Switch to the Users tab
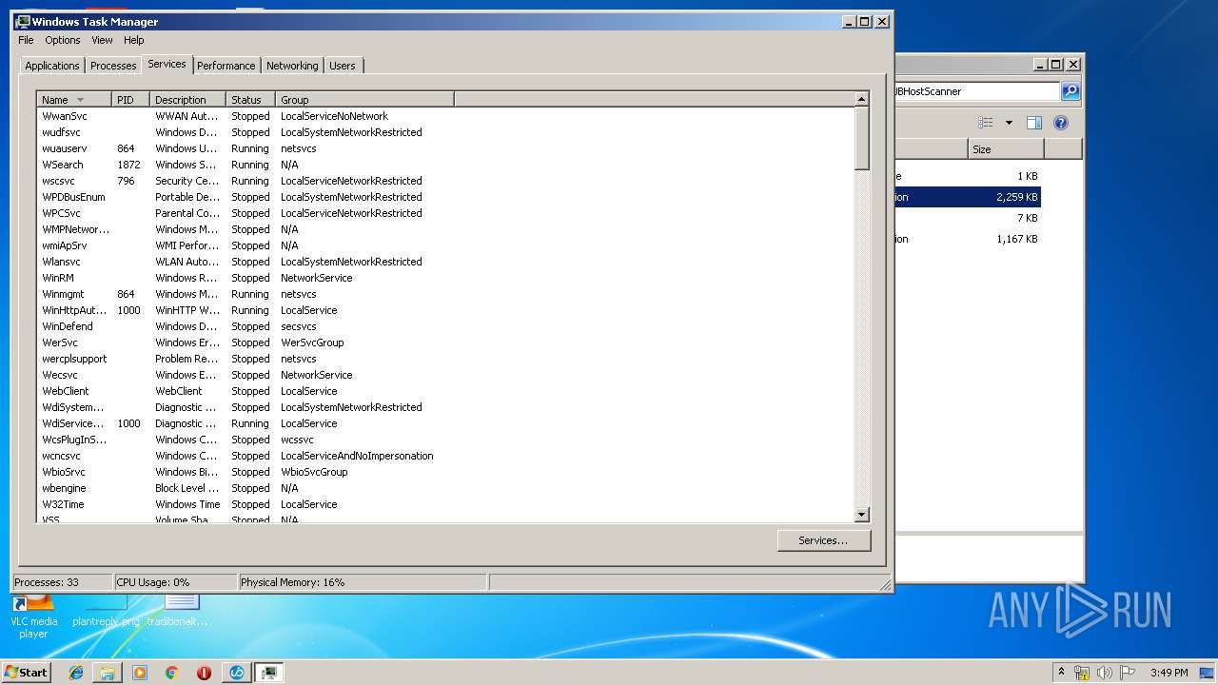Viewport: 1218px width, 685px height. [343, 66]
